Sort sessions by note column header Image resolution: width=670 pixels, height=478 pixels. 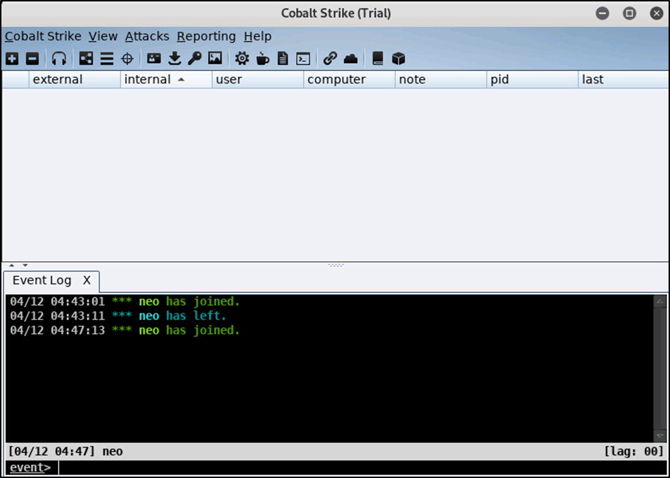(441, 79)
